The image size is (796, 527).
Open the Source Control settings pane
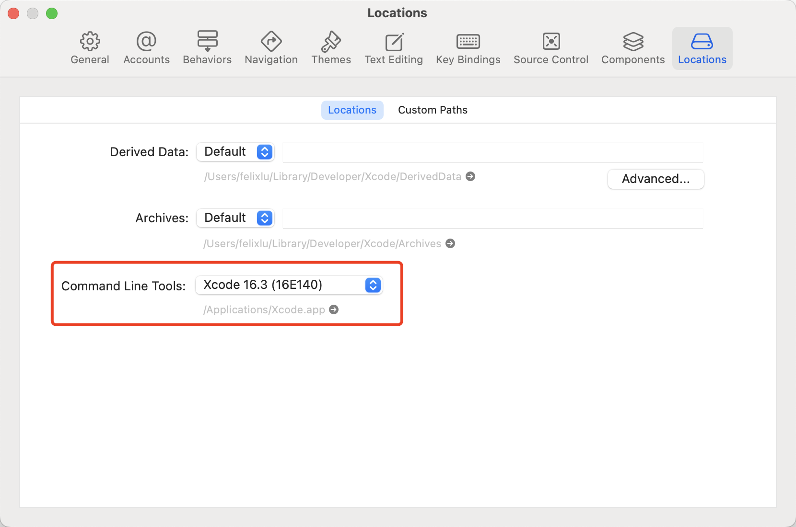coord(551,48)
